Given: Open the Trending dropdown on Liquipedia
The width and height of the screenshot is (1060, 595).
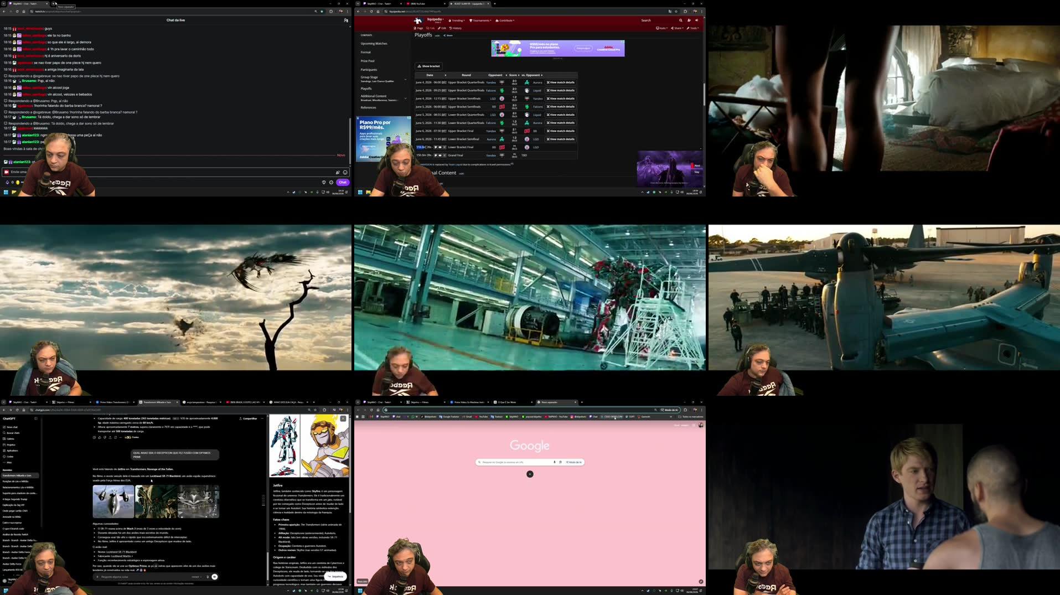Looking at the screenshot, I should pos(457,20).
